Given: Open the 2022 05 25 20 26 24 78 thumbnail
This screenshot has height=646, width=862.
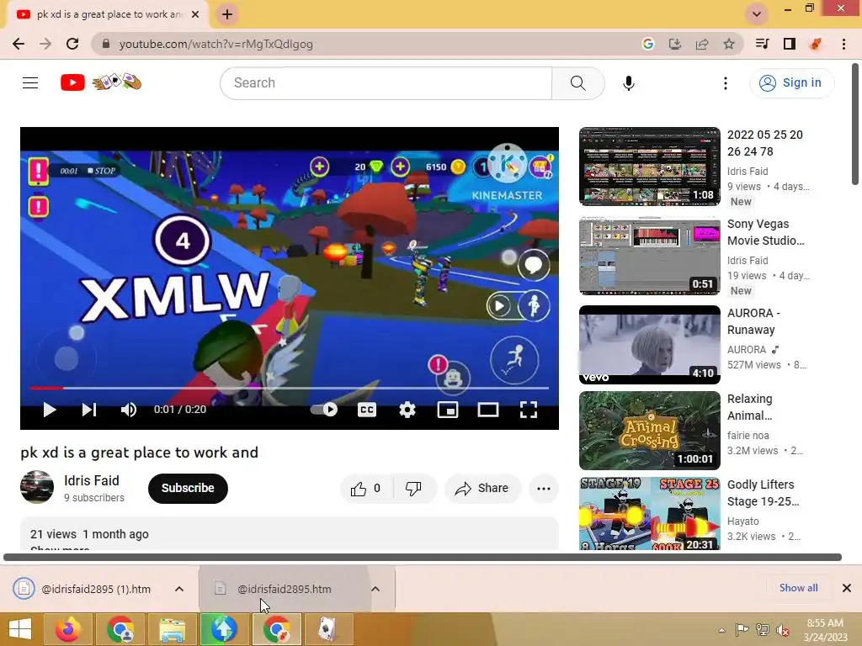Looking at the screenshot, I should [649, 167].
